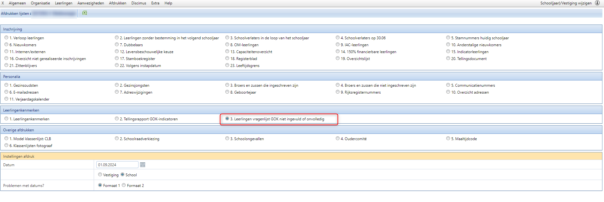Image resolution: width=604 pixels, height=202 pixels.
Task: Select the Vestiging radio button
Action: [100, 175]
